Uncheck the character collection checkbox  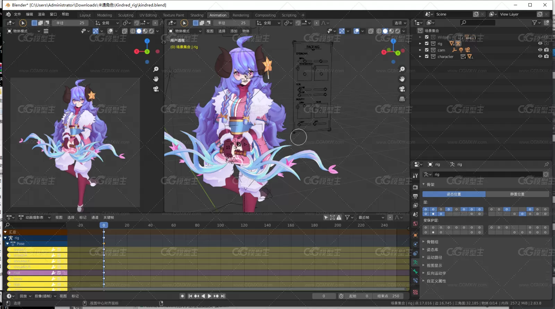click(x=427, y=56)
